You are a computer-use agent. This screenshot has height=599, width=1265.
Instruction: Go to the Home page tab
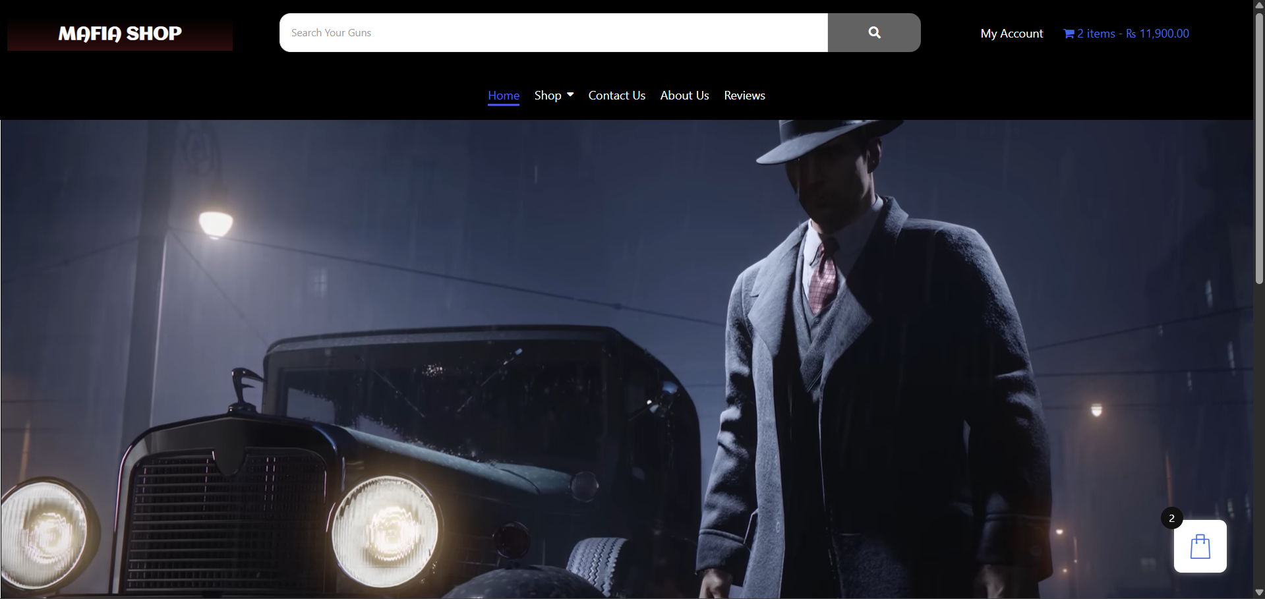[504, 96]
